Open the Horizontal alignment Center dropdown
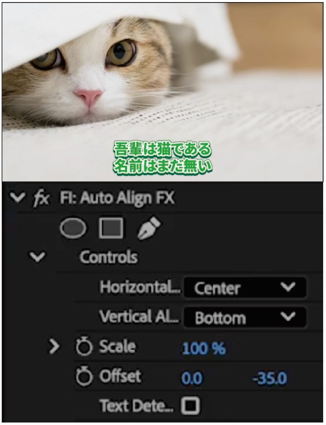 tap(245, 287)
